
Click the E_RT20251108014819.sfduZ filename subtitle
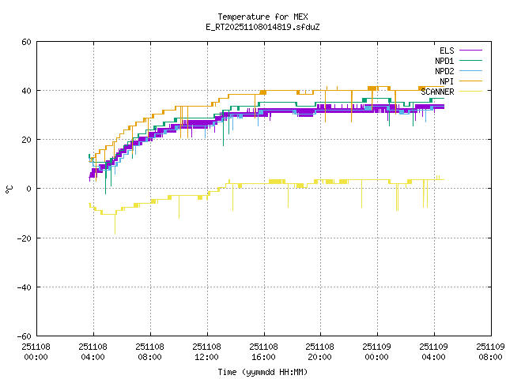[x=262, y=27]
